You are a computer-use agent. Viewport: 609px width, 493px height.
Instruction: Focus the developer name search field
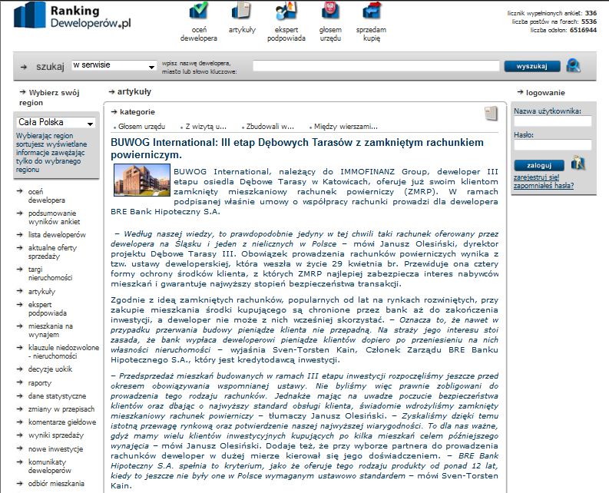[x=376, y=66]
